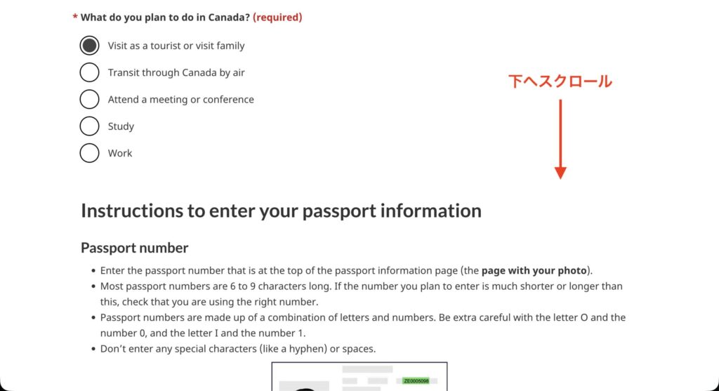This screenshot has width=719, height=391.
Task: Choose the 'Transit through Canada by air' radio circle
Action: tap(89, 72)
